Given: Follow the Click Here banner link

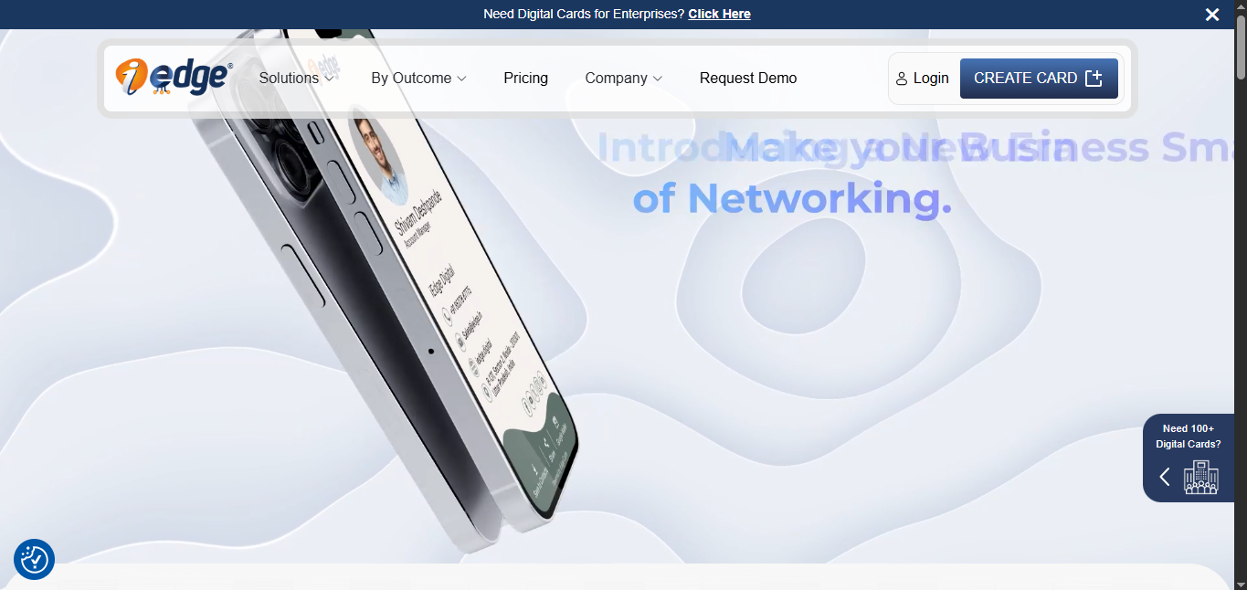Looking at the screenshot, I should point(719,14).
